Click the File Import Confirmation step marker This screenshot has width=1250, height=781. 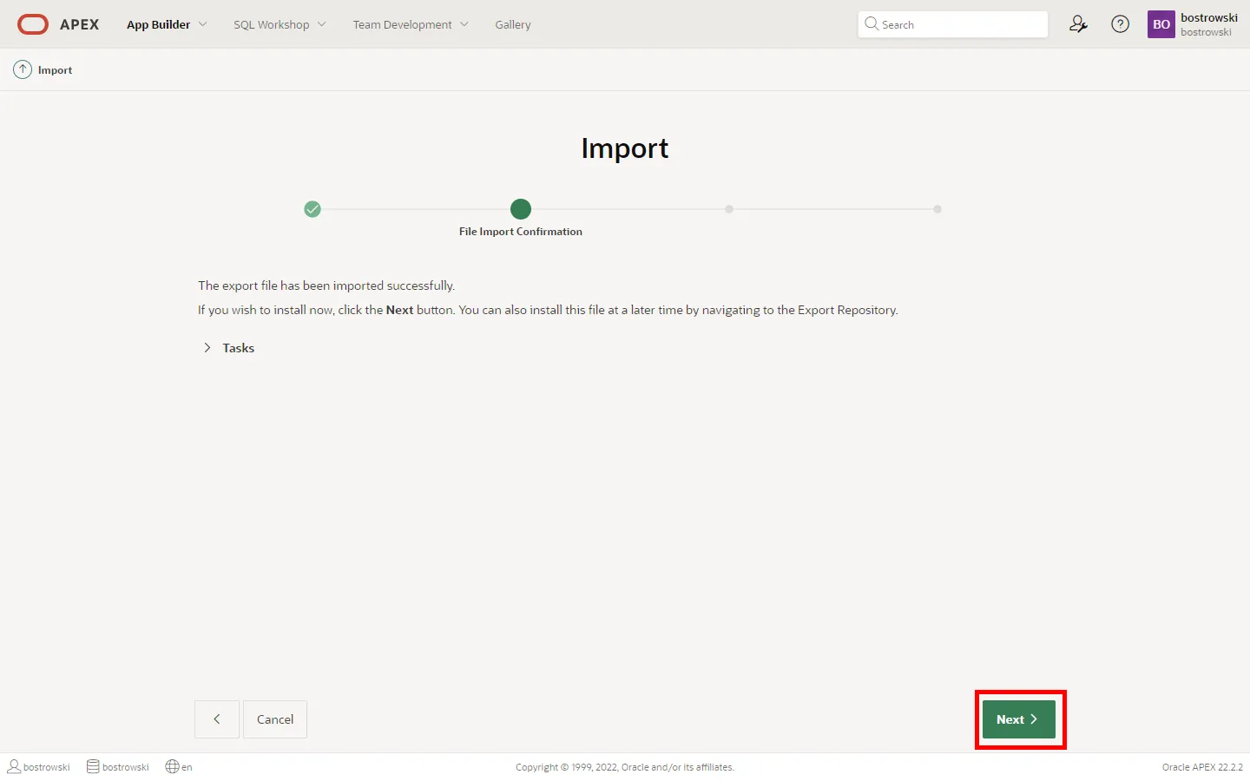pyautogui.click(x=521, y=209)
